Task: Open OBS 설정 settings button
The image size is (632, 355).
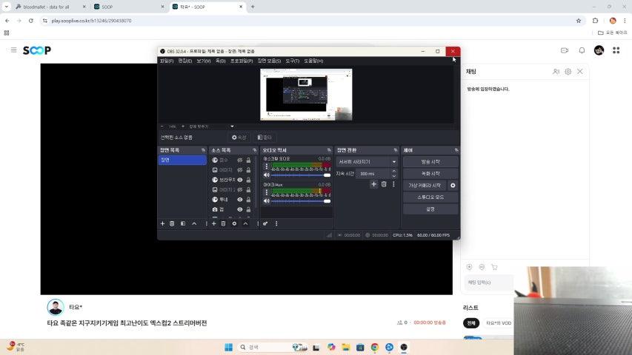Action: pos(430,209)
